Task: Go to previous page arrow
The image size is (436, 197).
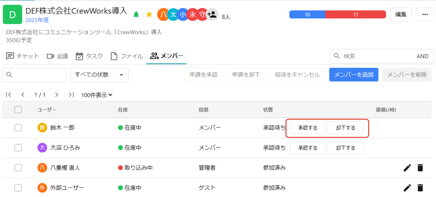Action: point(23,95)
